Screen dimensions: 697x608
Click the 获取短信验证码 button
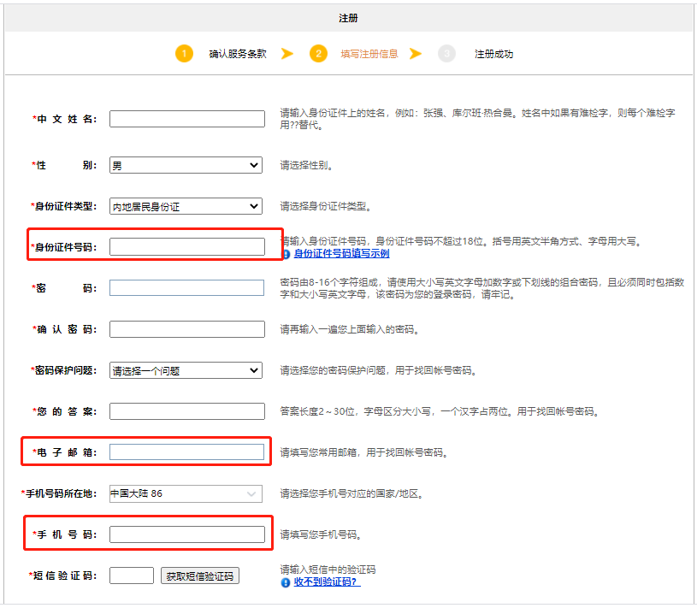200,575
